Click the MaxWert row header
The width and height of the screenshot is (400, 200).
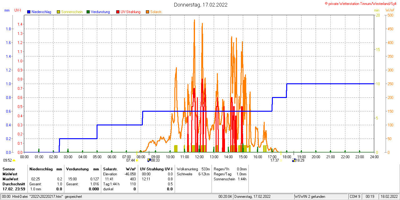[11, 179]
